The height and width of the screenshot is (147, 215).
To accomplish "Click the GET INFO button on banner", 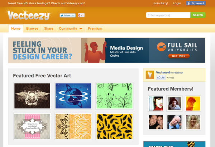I will (179, 56).
